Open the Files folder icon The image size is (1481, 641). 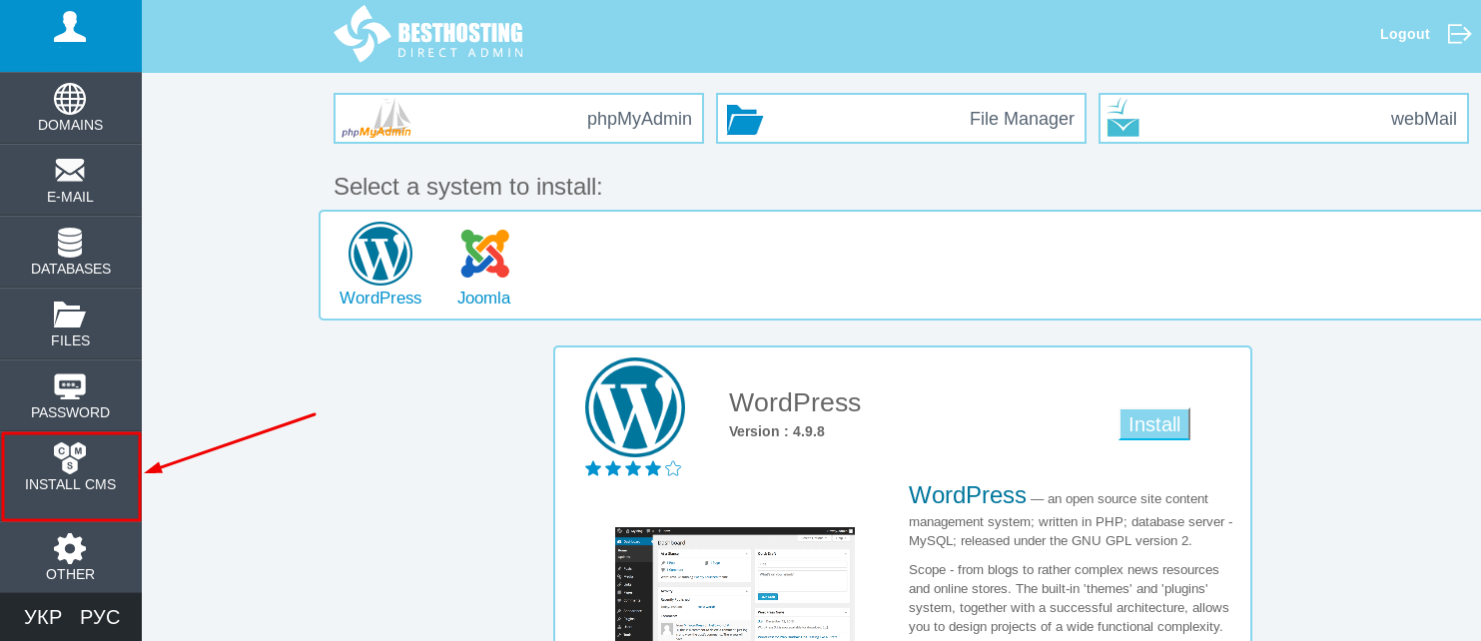tap(70, 315)
